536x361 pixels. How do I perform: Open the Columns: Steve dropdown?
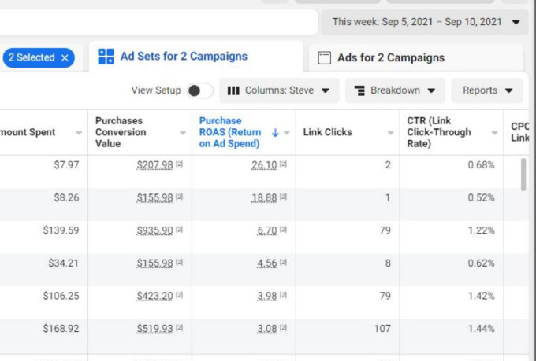pyautogui.click(x=279, y=90)
